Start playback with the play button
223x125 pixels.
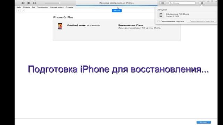tap(29, 3)
